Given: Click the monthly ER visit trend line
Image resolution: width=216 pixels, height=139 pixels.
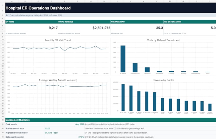Looking at the screenshot, I should 59,48.
